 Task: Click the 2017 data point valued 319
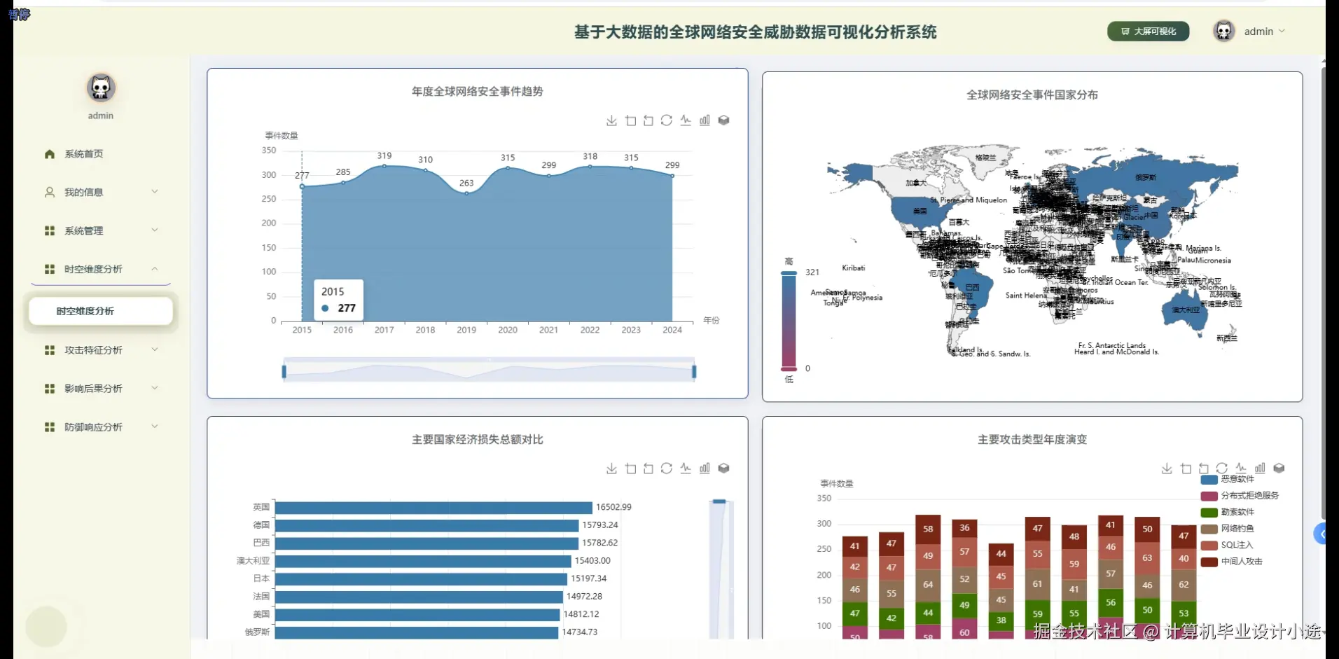pos(384,166)
